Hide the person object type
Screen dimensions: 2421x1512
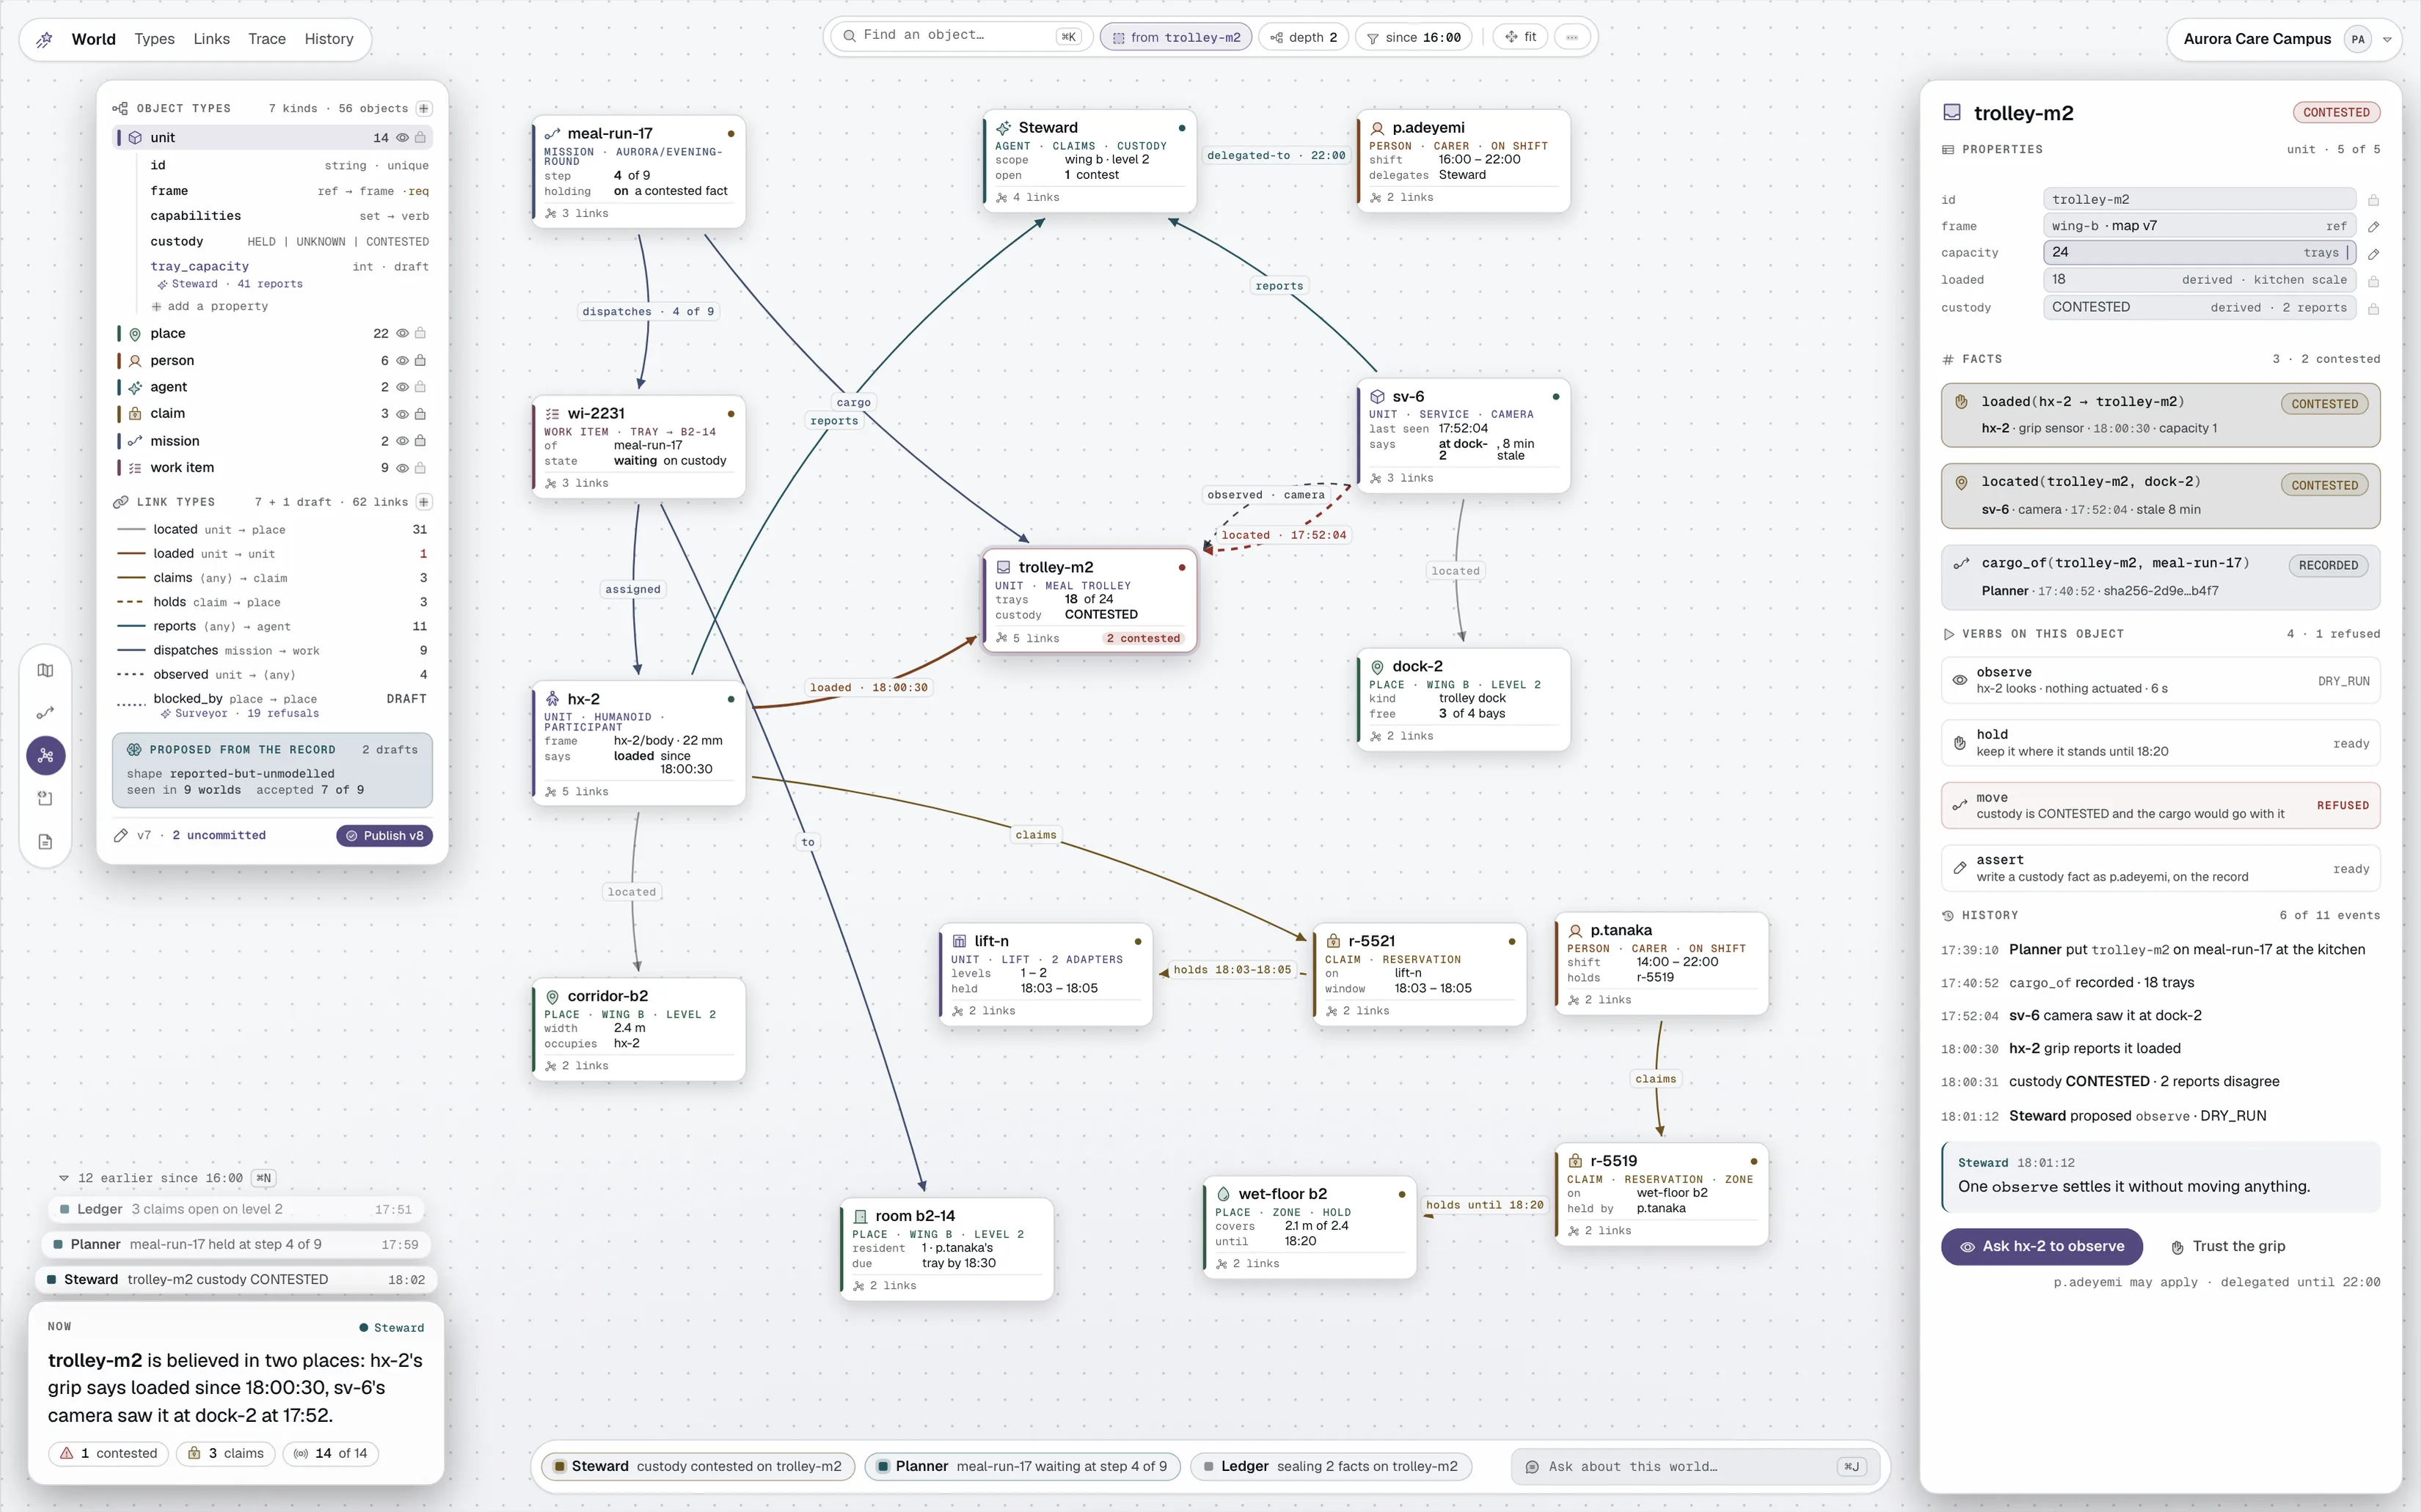402,361
